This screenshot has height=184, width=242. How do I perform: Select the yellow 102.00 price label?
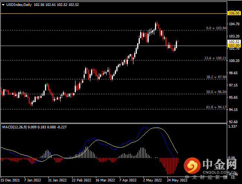(234, 46)
